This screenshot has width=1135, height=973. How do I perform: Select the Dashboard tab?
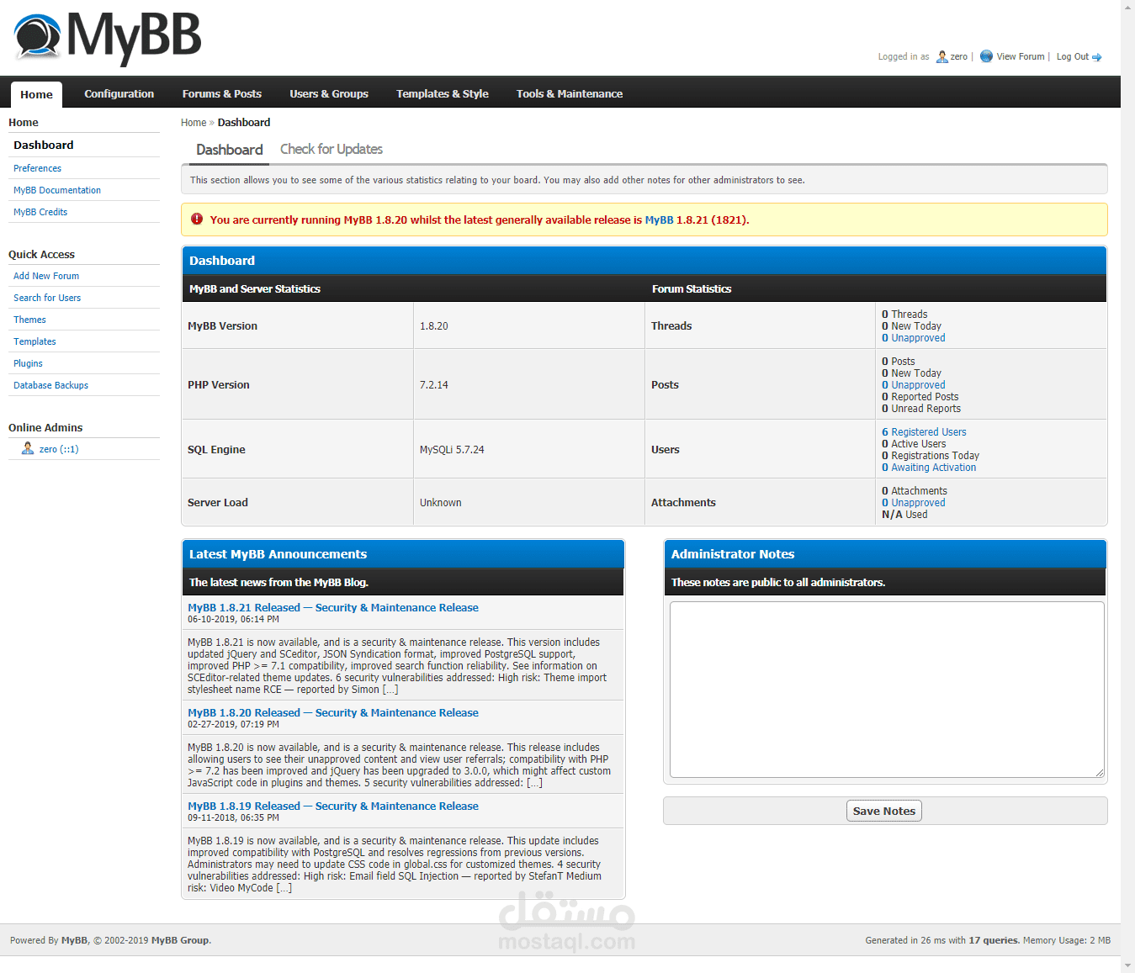[x=230, y=150]
